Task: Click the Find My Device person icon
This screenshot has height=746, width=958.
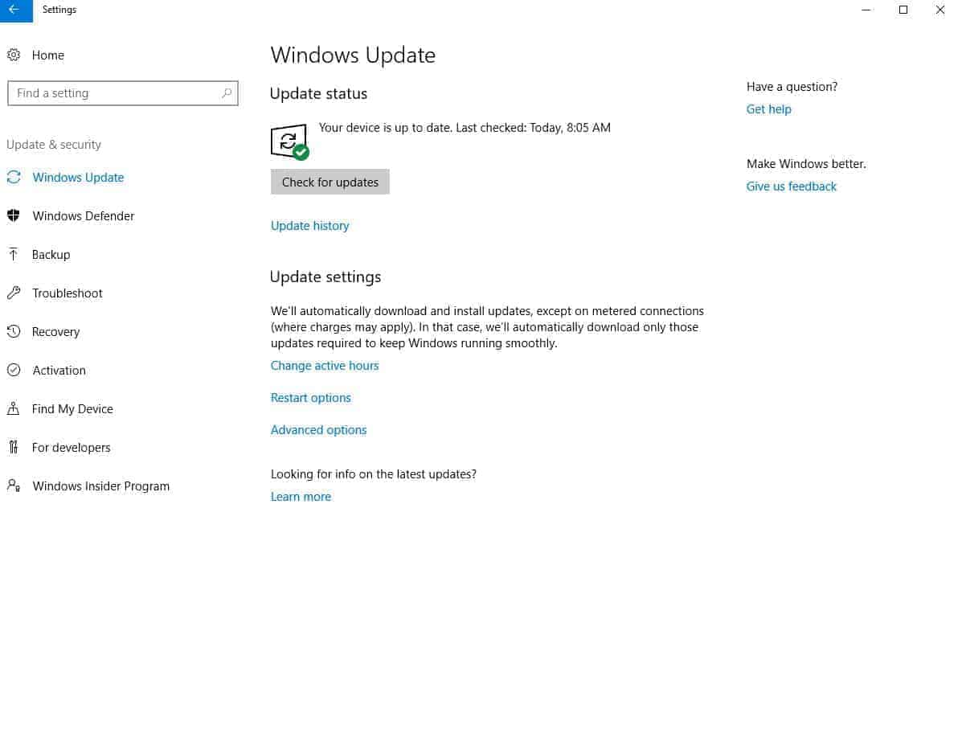Action: point(14,408)
